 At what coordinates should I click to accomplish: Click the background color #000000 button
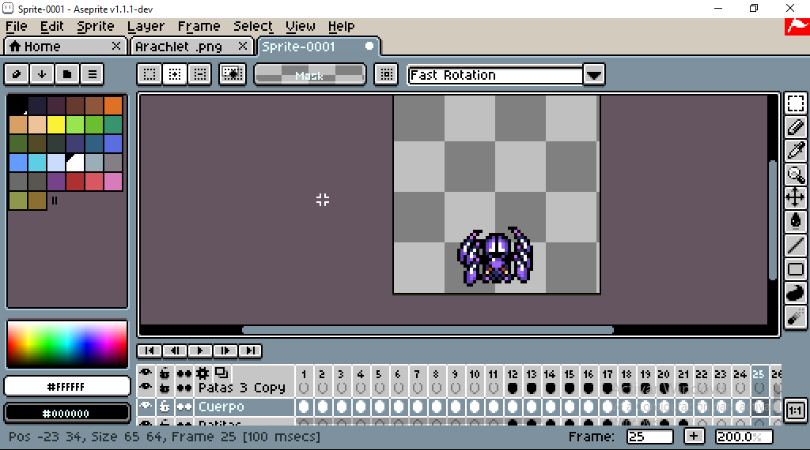point(66,414)
